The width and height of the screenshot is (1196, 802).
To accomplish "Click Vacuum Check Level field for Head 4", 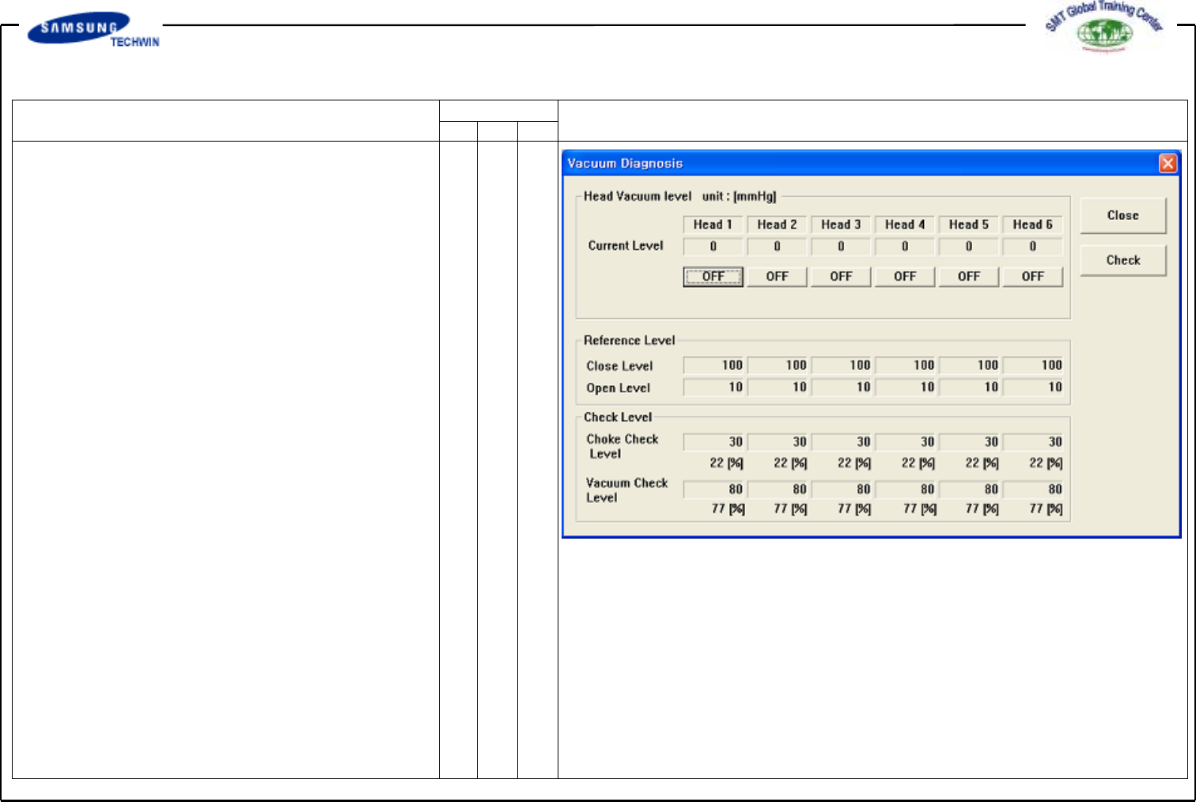I will pyautogui.click(x=906, y=490).
